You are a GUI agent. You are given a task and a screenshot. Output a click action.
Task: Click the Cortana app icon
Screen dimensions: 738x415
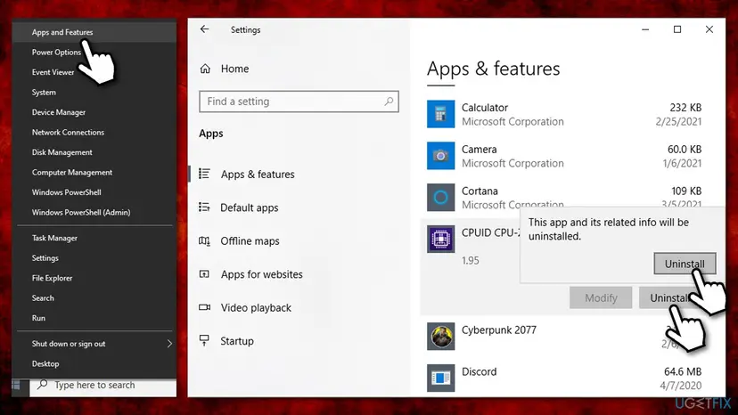440,197
